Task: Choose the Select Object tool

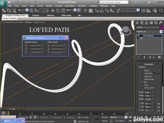Action: pyautogui.click(x=31, y=10)
